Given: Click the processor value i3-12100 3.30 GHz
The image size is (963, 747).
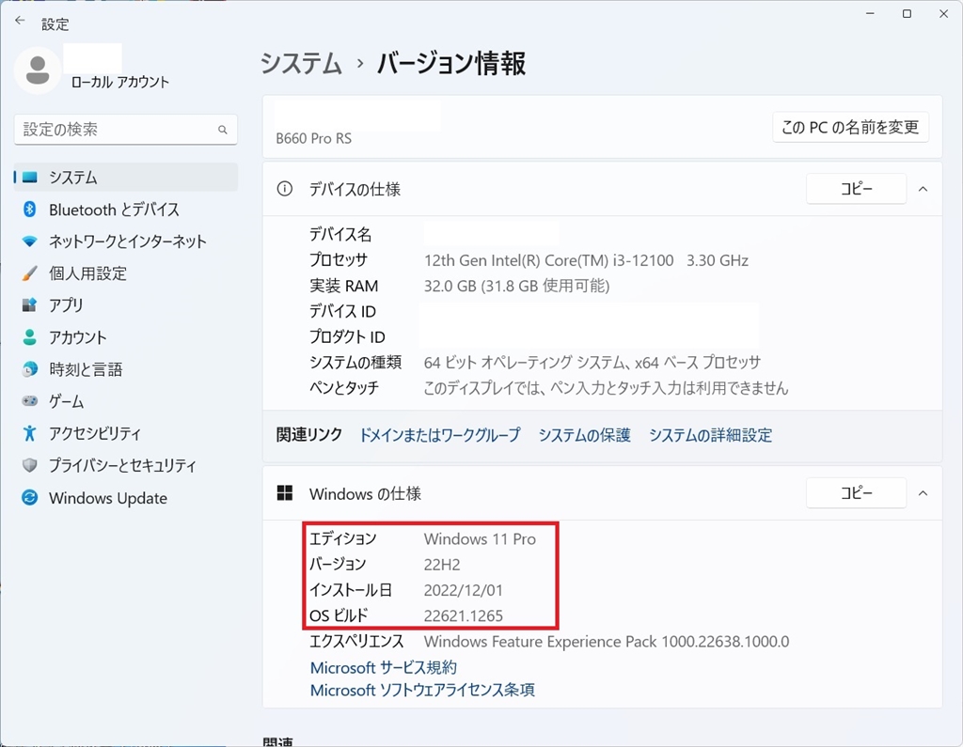Looking at the screenshot, I should 586,260.
